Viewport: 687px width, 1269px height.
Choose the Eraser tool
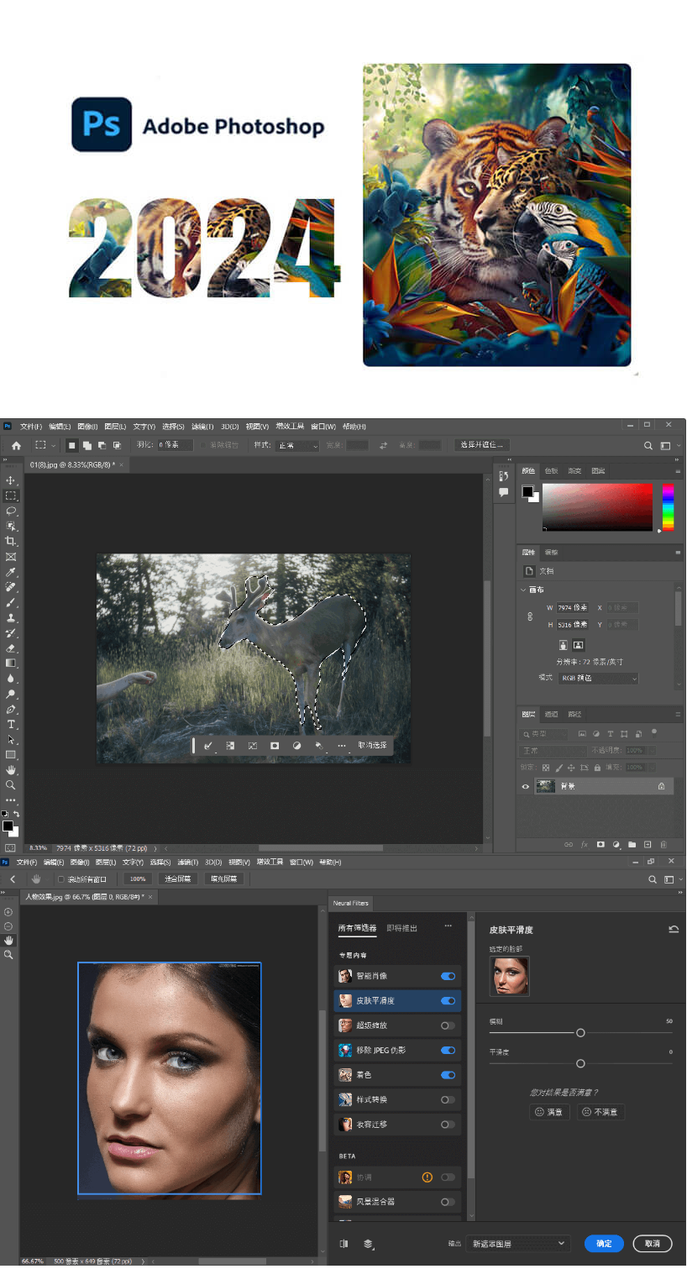11,648
